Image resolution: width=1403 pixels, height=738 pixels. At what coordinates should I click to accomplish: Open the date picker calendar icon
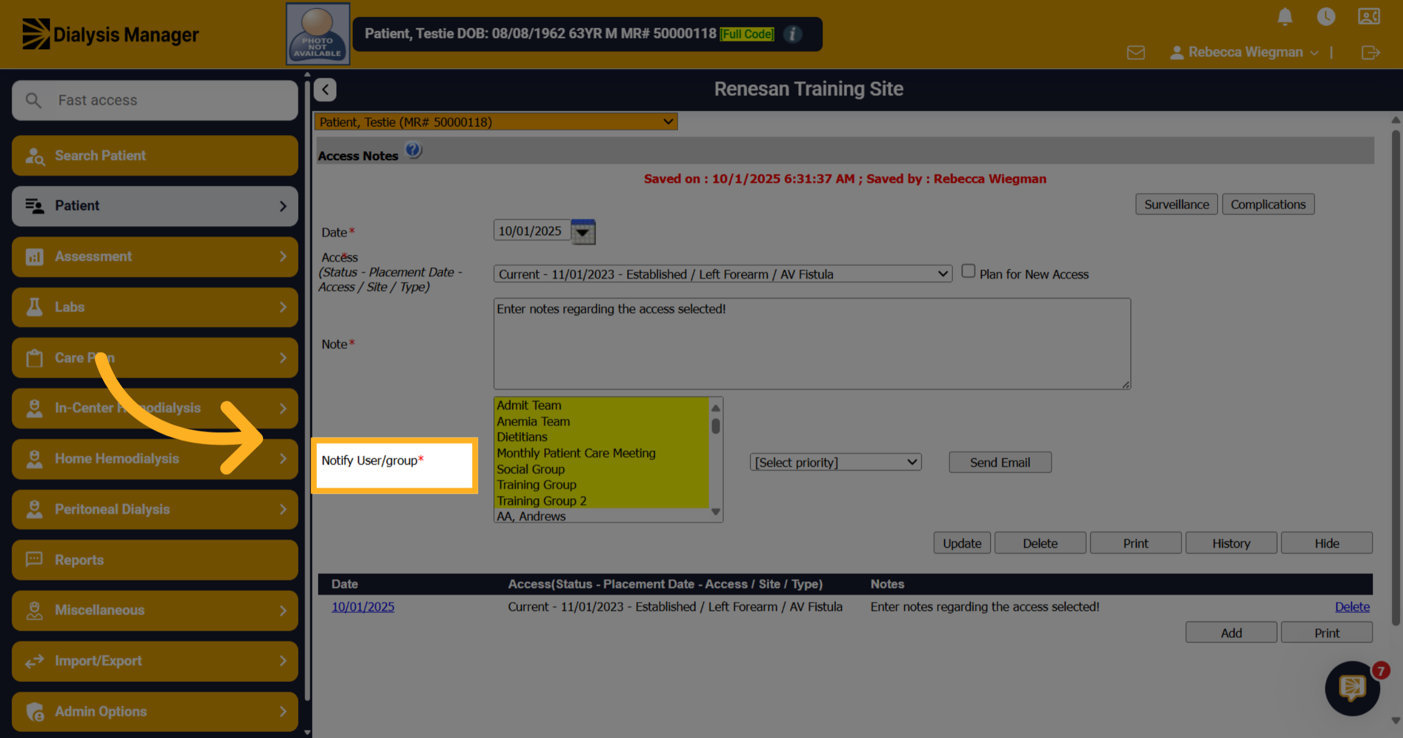click(x=583, y=232)
